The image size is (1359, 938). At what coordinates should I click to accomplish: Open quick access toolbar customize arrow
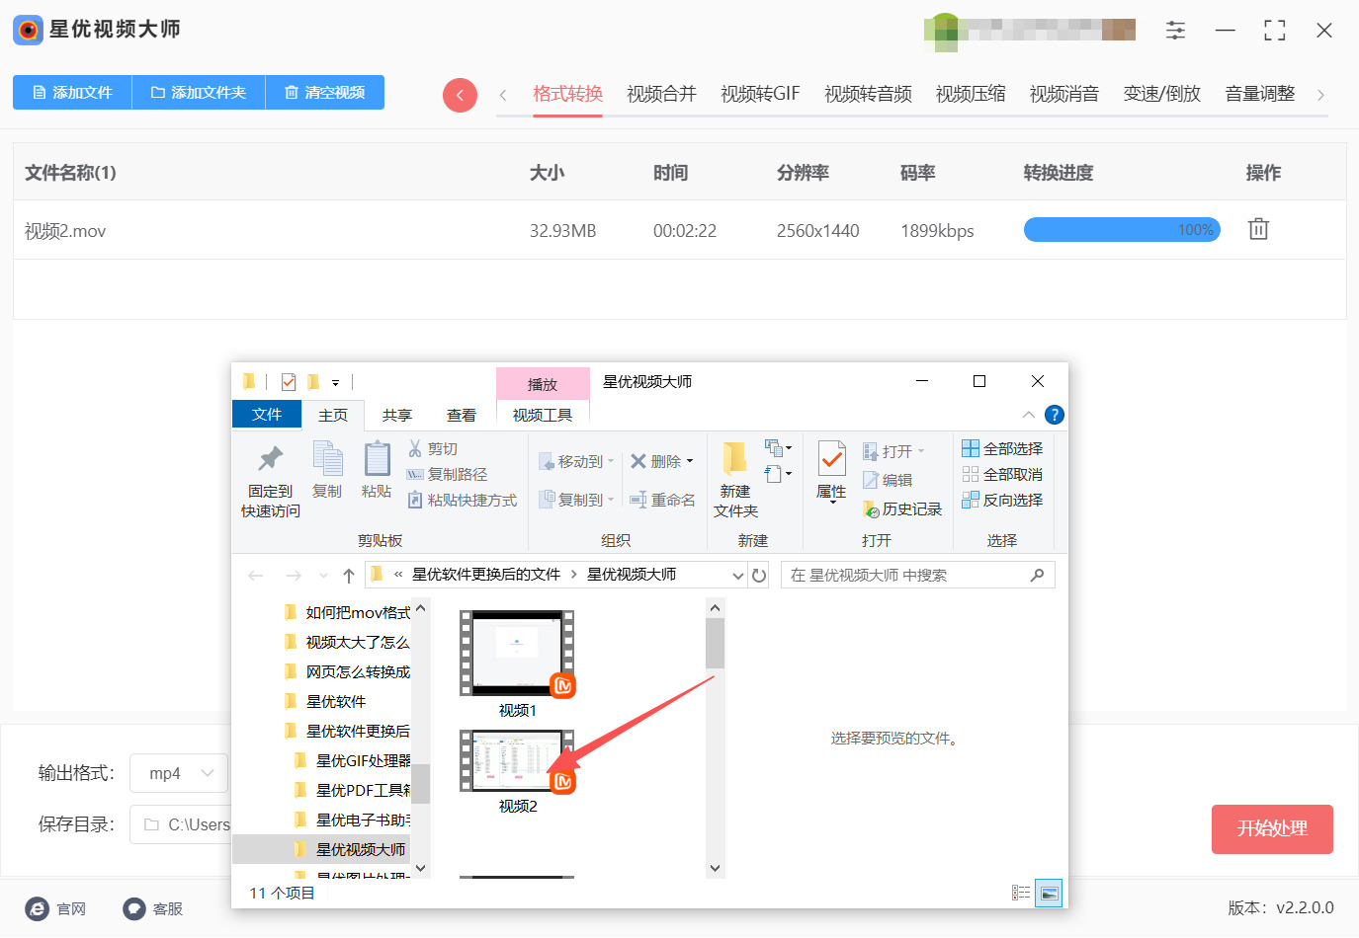[336, 382]
